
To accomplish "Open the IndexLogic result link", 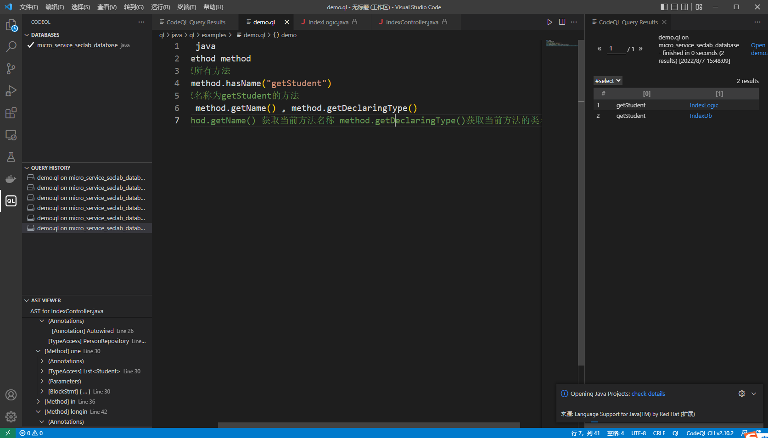I will coord(704,105).
